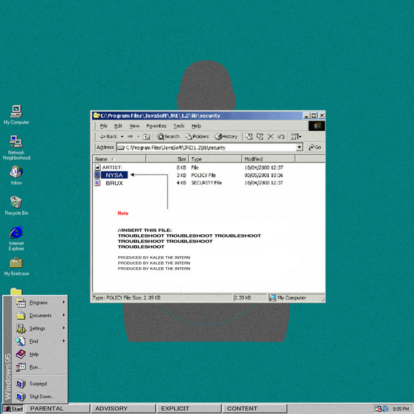Launch Internet Explorer from the desktop

pos(16,233)
